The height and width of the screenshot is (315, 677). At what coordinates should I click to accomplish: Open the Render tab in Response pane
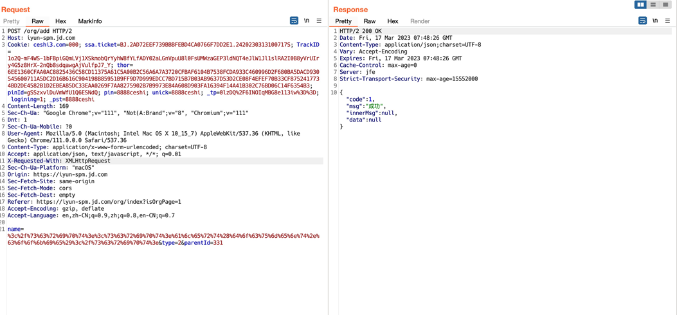coord(420,21)
